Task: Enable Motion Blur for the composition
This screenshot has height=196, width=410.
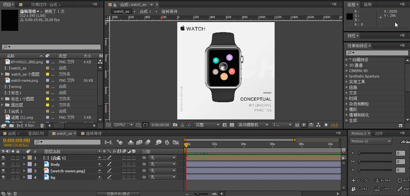Action: pos(147,142)
